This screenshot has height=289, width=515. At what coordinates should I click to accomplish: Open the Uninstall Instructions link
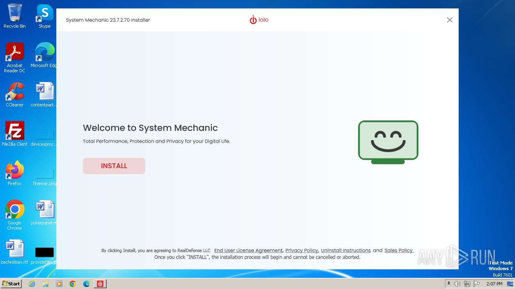coord(346,250)
